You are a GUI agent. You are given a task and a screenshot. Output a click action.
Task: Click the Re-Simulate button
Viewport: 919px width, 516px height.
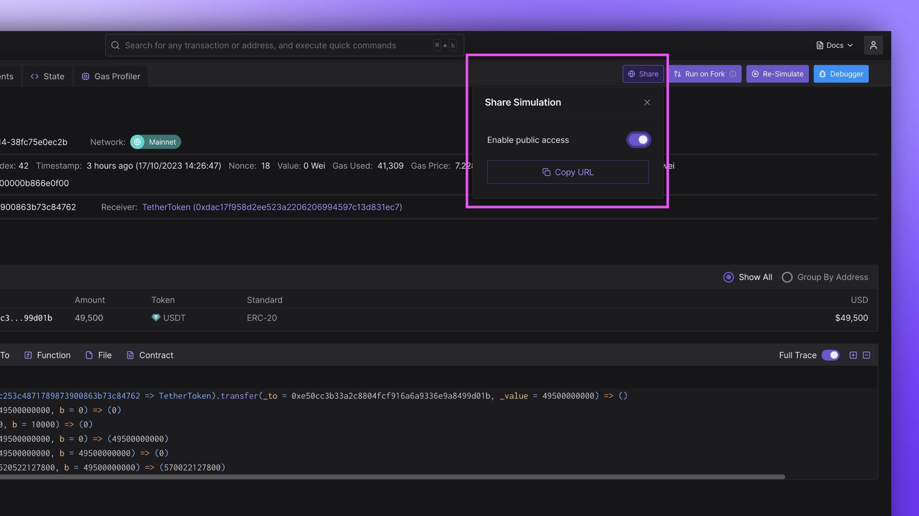point(777,74)
